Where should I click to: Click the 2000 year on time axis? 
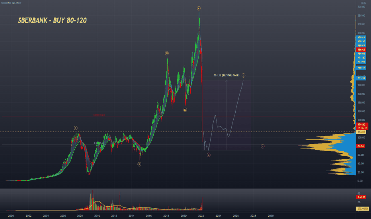(11, 216)
